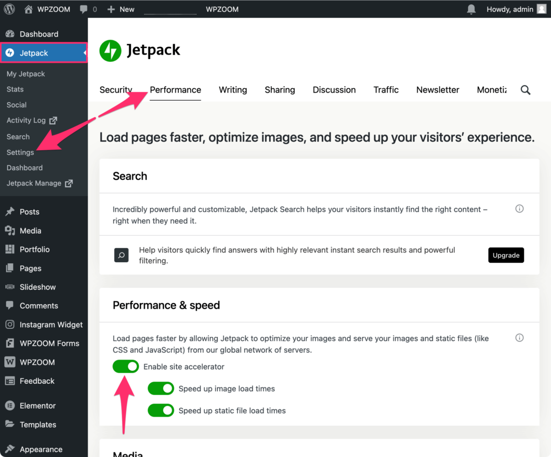Screen dimensions: 551x457
Task: Open Elementor from the sidebar
Action: pyautogui.click(x=38, y=406)
